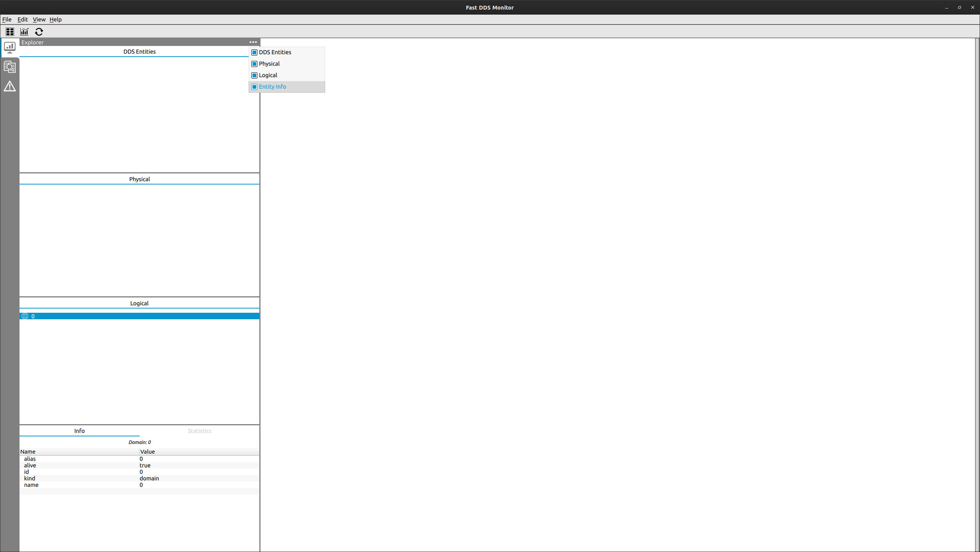
Task: Open the View menu
Action: click(39, 20)
